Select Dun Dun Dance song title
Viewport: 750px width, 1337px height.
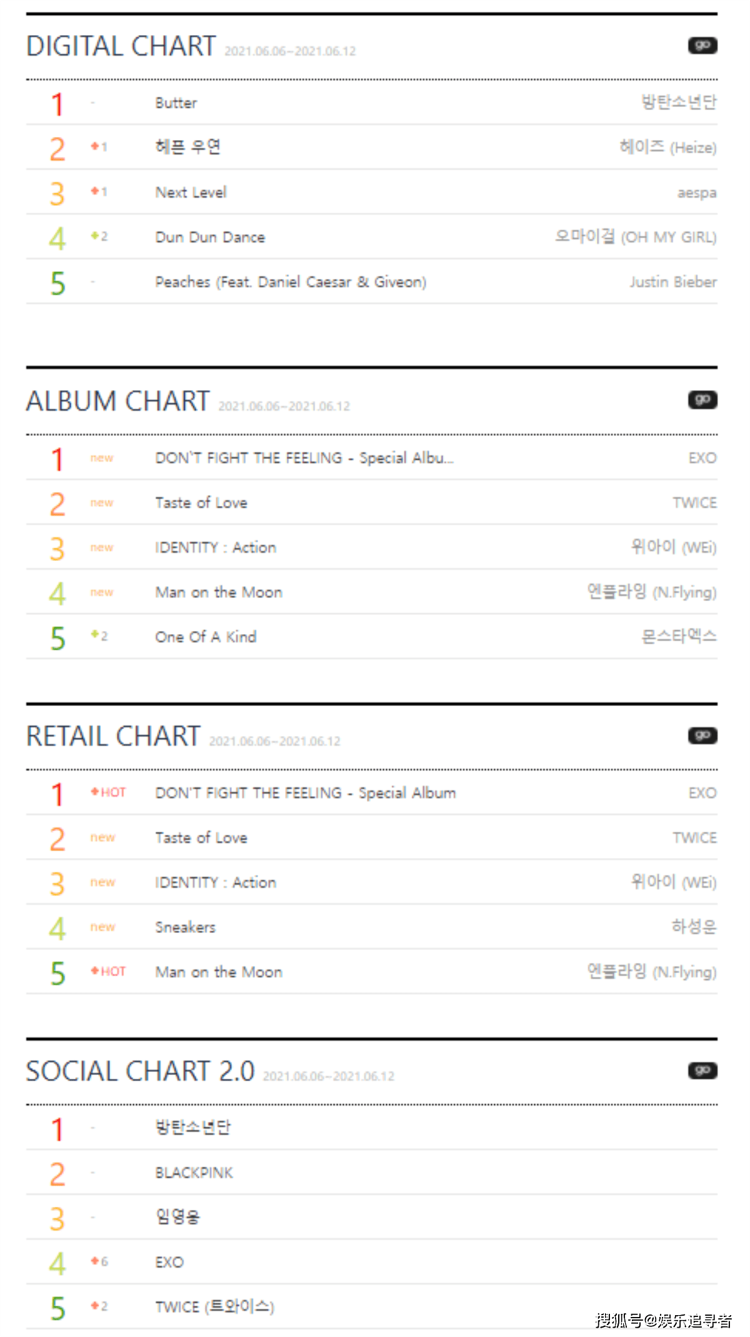[210, 238]
